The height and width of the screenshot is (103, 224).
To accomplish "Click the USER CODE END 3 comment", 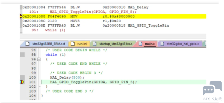I will (69, 91).
